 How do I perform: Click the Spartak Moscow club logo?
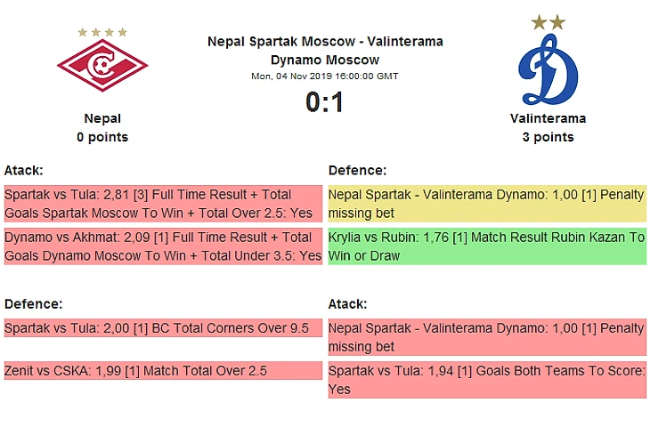(x=102, y=65)
